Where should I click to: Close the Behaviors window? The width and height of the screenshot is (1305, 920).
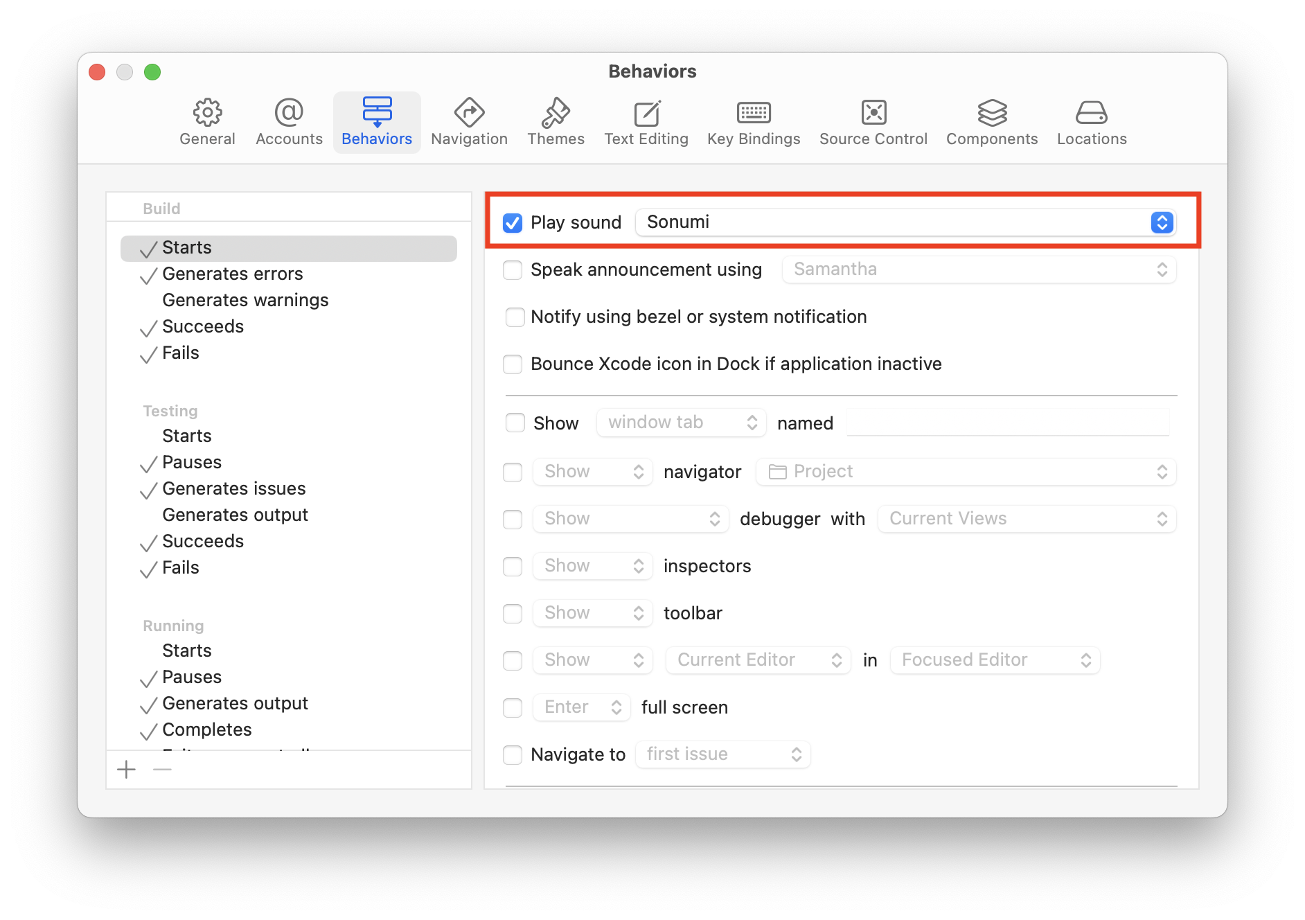(97, 72)
